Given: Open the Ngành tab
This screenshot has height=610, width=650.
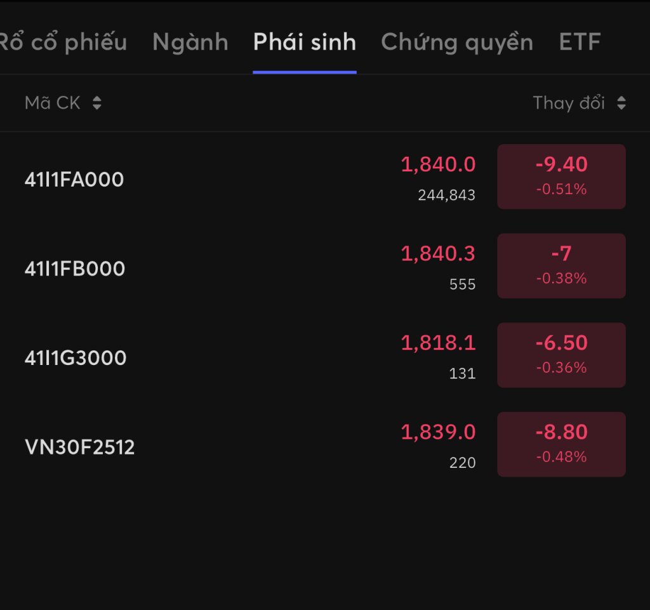Looking at the screenshot, I should click(190, 43).
